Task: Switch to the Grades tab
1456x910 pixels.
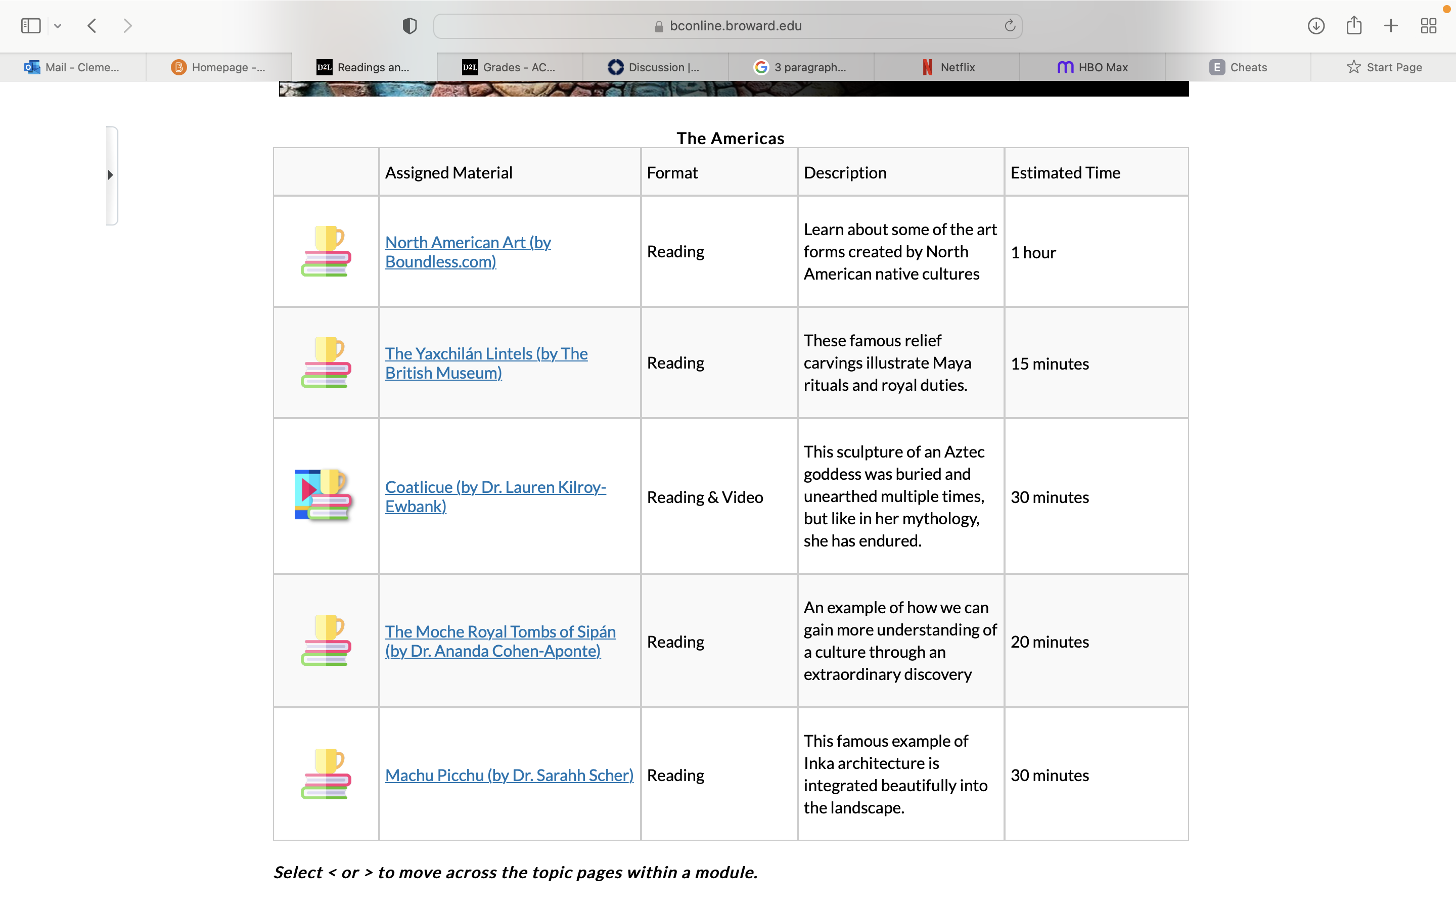Action: point(510,67)
